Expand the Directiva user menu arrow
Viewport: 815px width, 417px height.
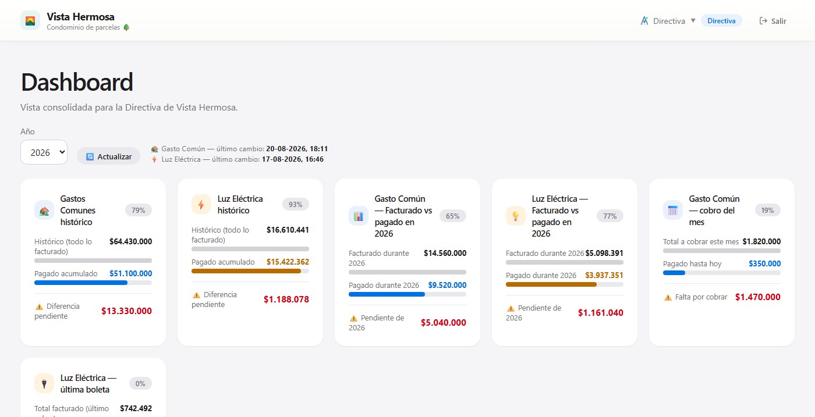tap(693, 21)
